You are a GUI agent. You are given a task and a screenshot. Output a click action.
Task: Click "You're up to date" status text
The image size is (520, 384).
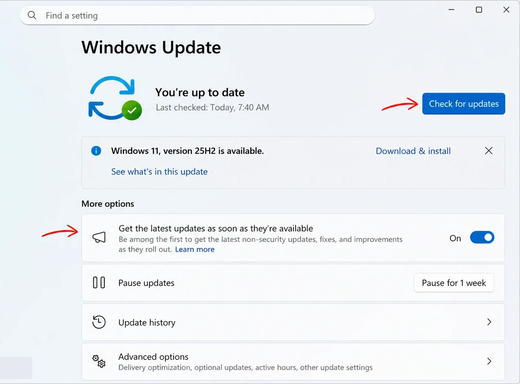pos(200,93)
